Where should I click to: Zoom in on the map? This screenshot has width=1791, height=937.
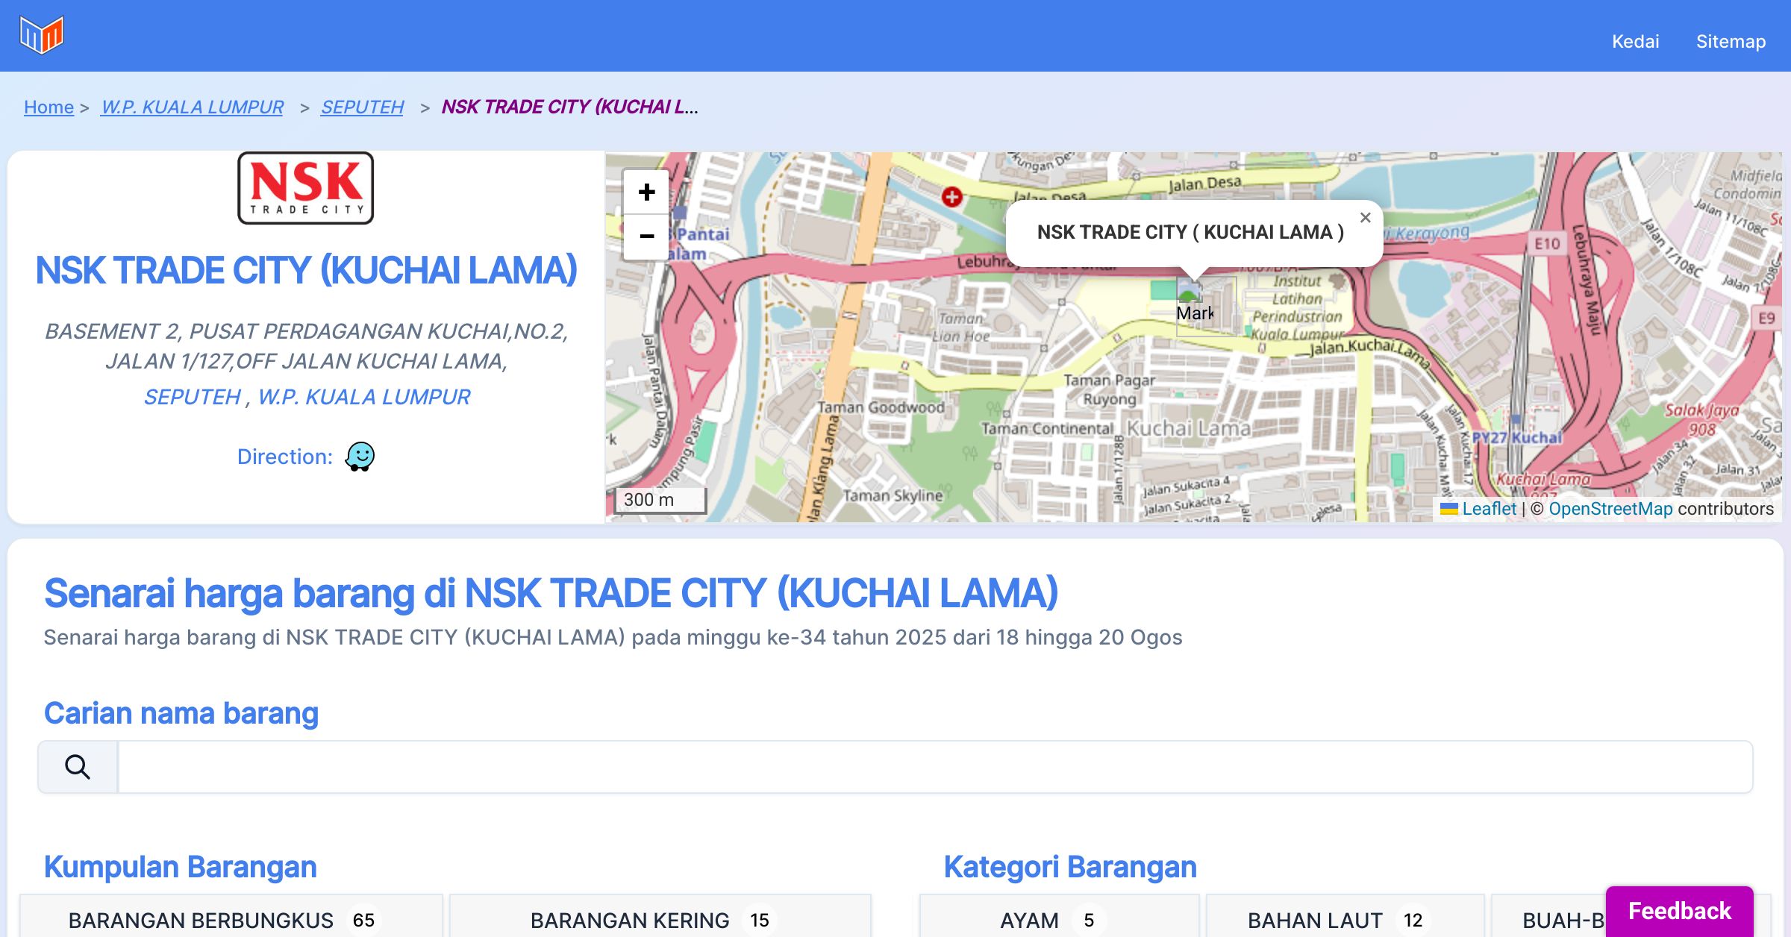click(x=646, y=192)
